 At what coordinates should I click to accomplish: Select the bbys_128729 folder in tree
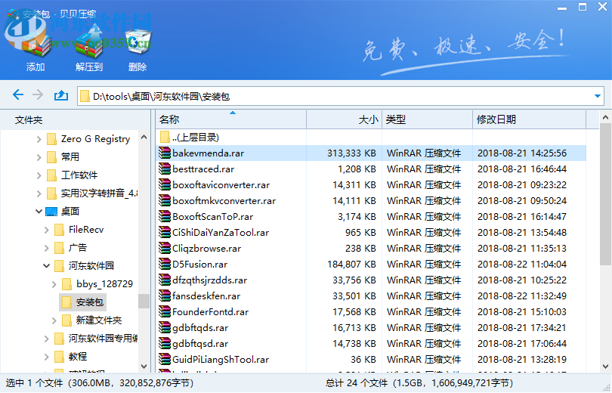click(97, 284)
